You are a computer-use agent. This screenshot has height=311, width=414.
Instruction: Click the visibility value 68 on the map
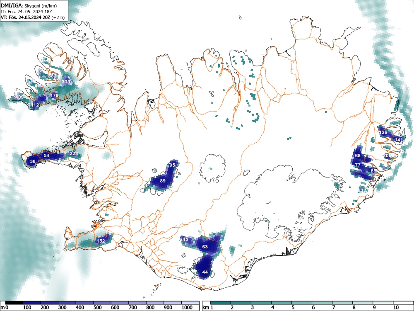[358, 155]
